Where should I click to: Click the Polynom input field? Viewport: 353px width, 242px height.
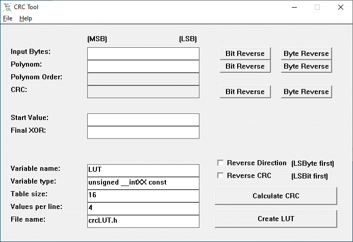pos(143,66)
